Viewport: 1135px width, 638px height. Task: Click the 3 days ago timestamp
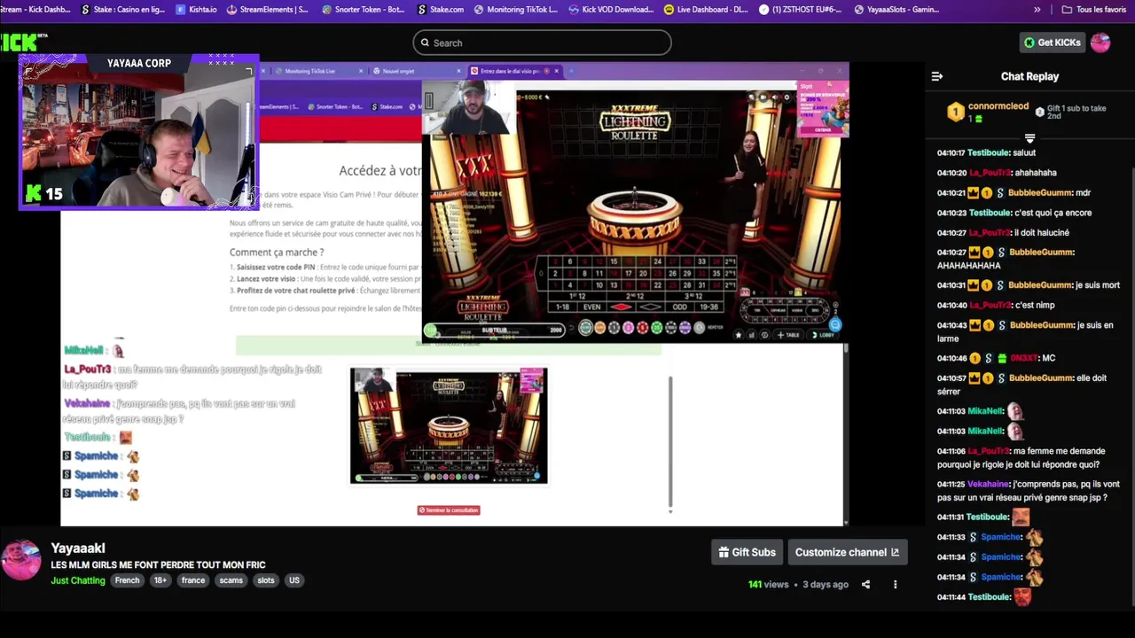(x=826, y=585)
